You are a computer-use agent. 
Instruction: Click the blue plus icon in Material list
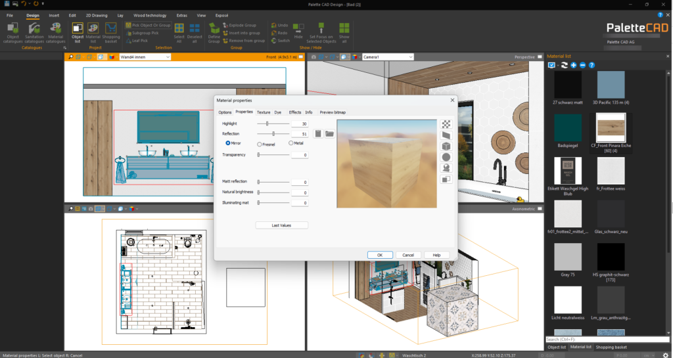pyautogui.click(x=574, y=66)
